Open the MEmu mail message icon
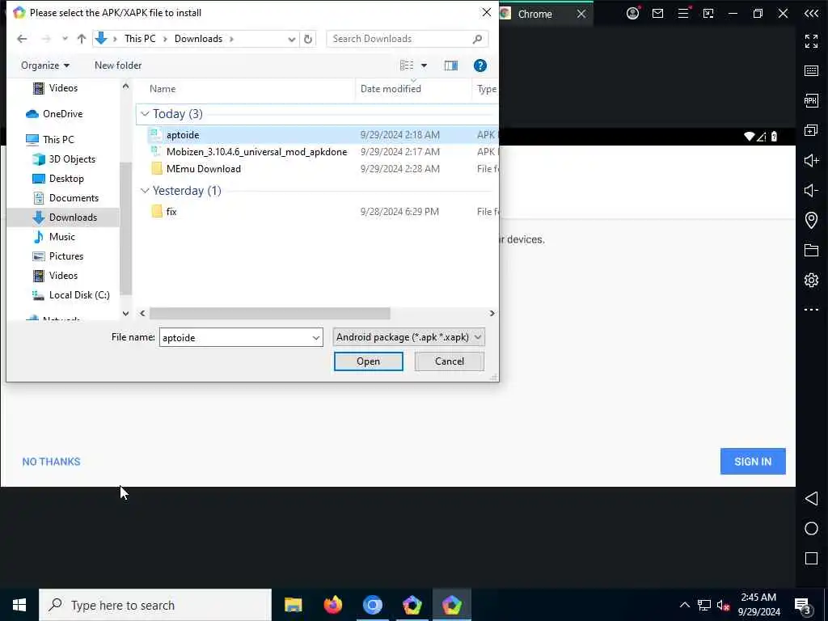This screenshot has width=828, height=621. tap(657, 13)
